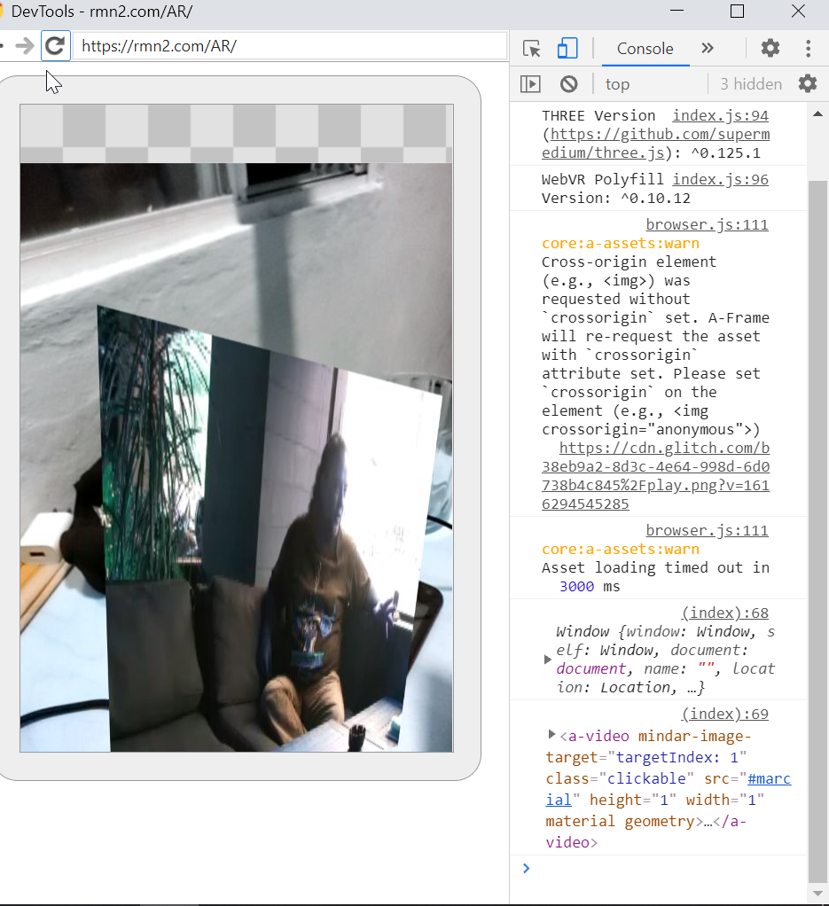Screen dimensions: 829x906
Task: Open DevTools settings with the gear icon
Action: pyautogui.click(x=769, y=49)
